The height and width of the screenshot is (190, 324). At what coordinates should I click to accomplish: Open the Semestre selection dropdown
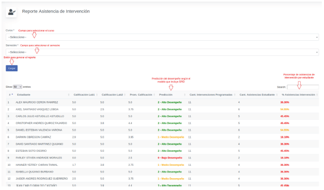tap(162, 52)
